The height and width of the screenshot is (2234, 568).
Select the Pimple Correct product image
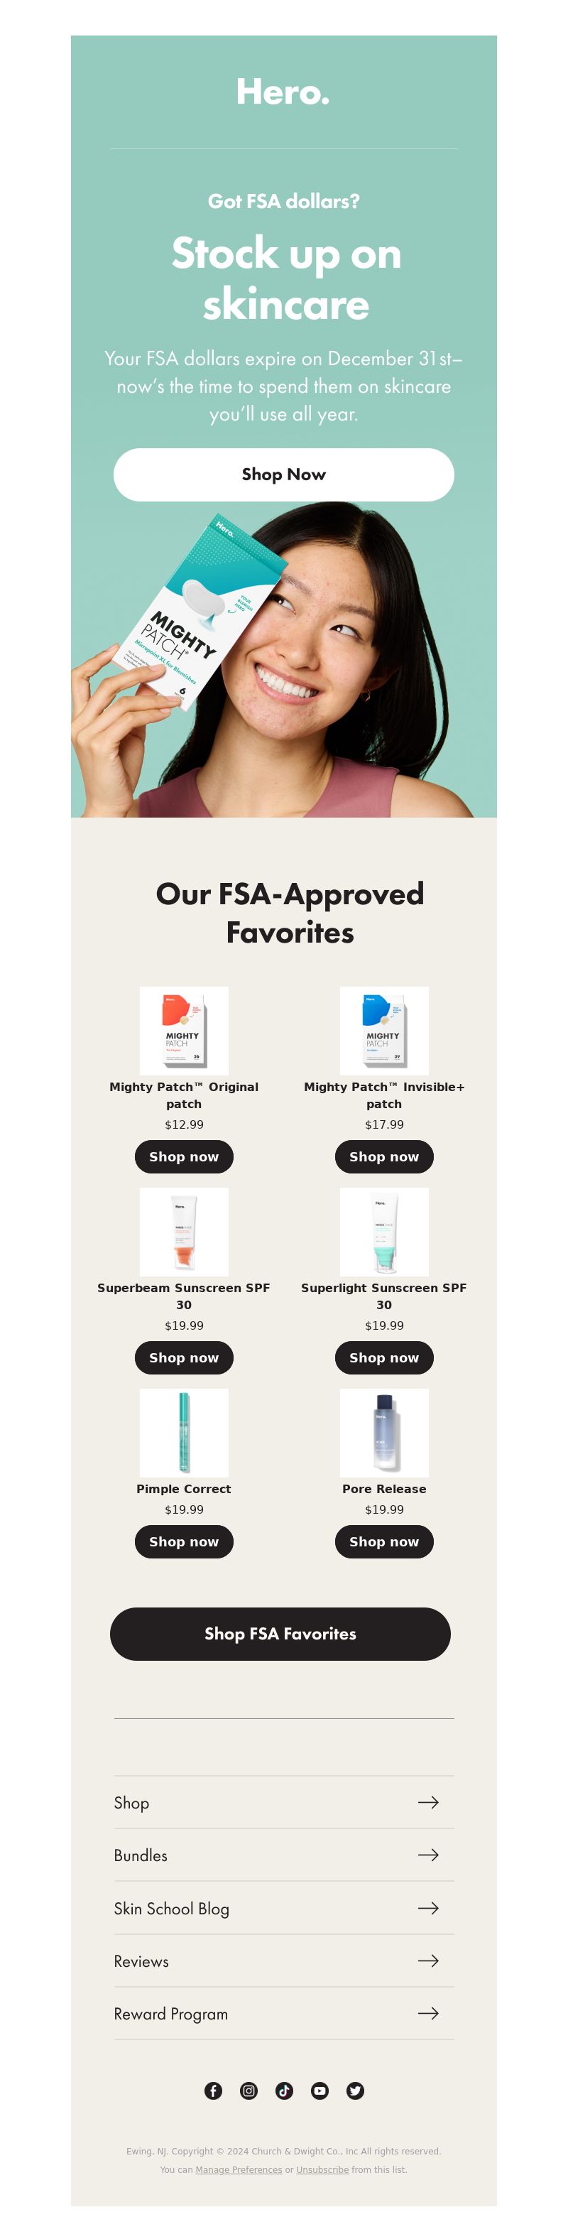[184, 1433]
